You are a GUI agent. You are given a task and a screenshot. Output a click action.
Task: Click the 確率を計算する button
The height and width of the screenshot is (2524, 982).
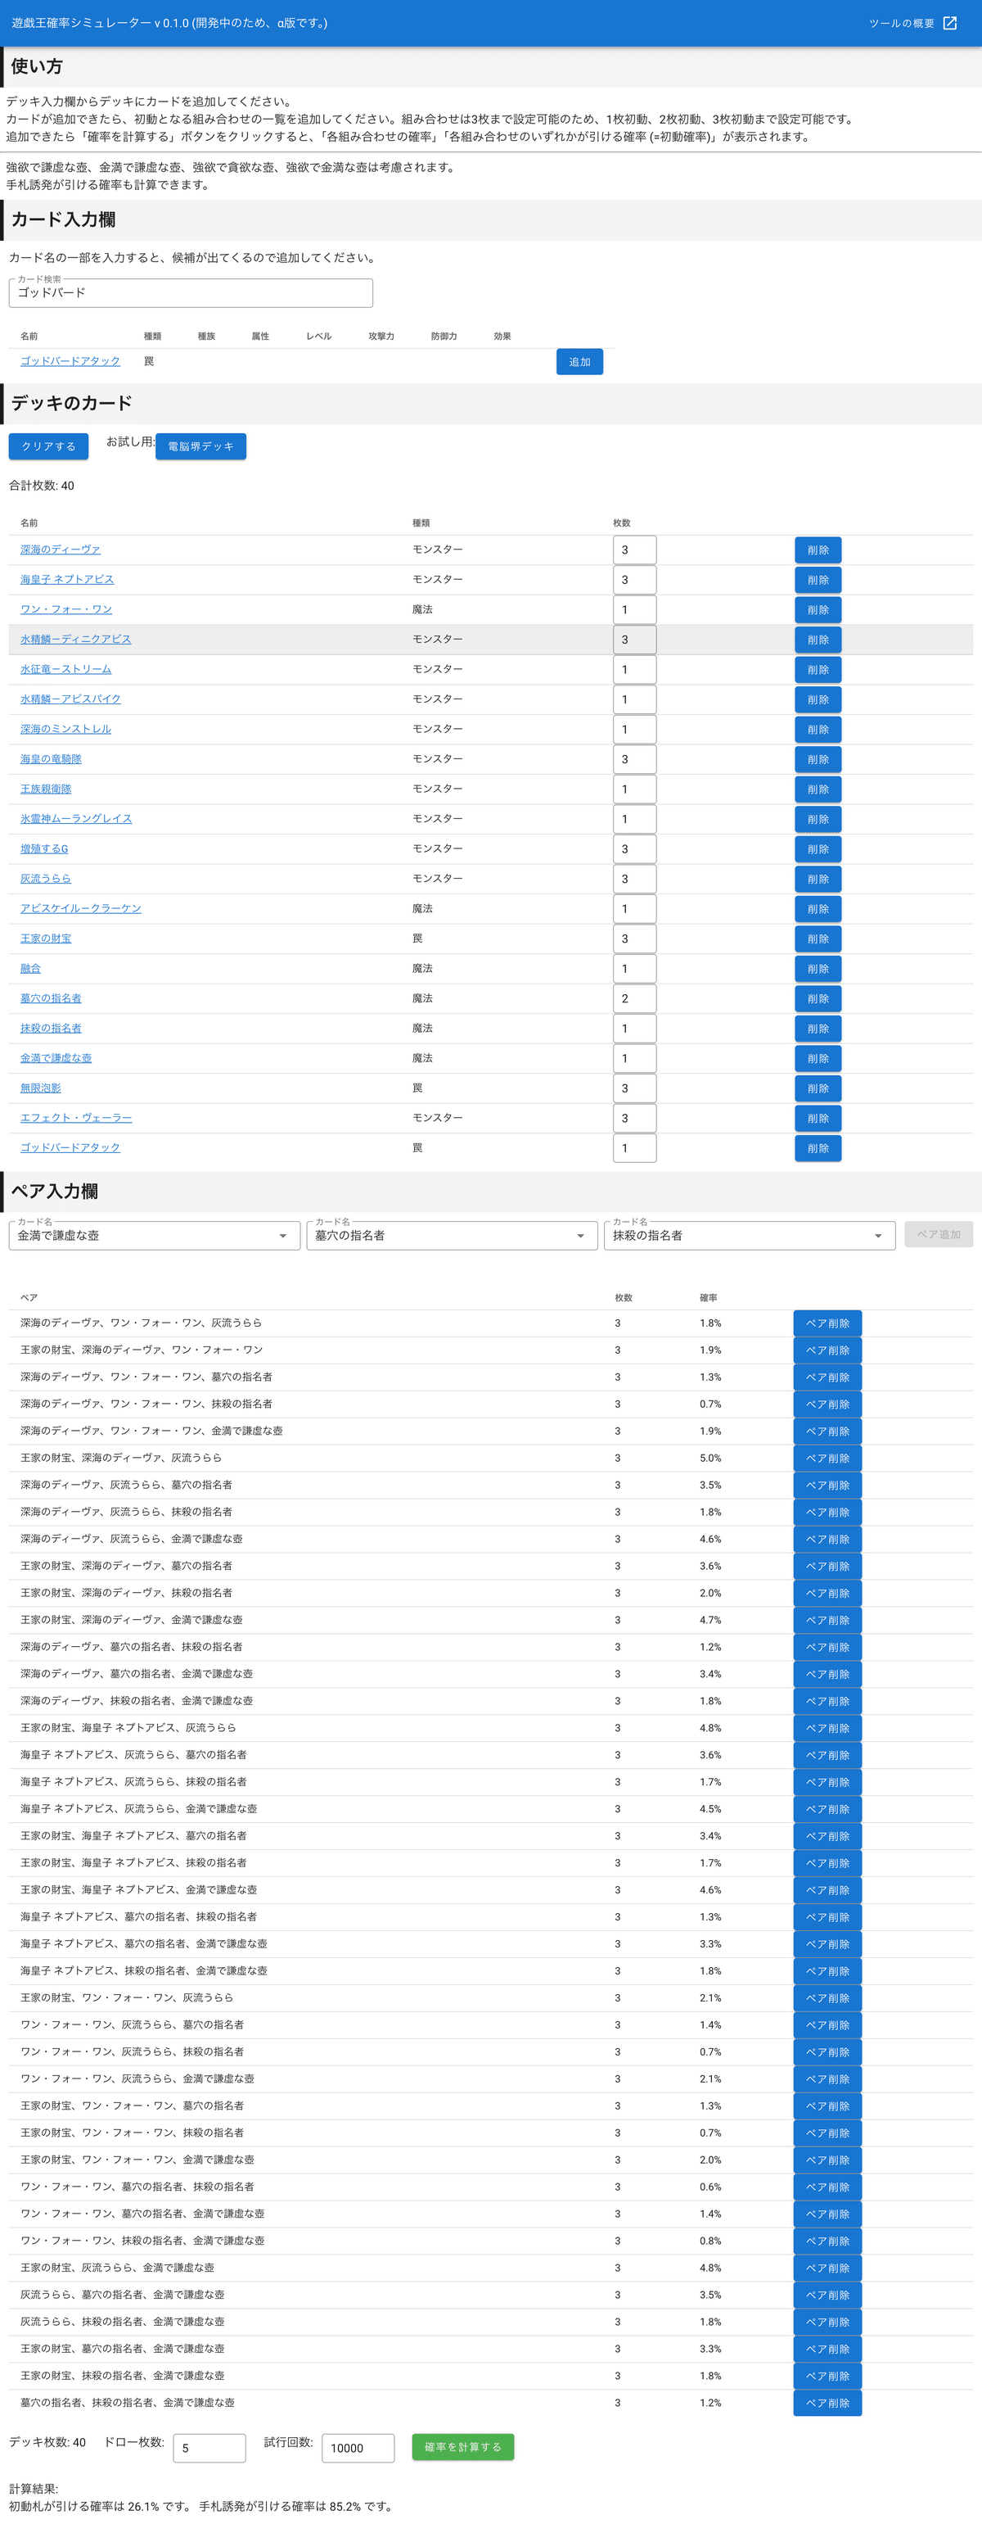coord(463,2446)
